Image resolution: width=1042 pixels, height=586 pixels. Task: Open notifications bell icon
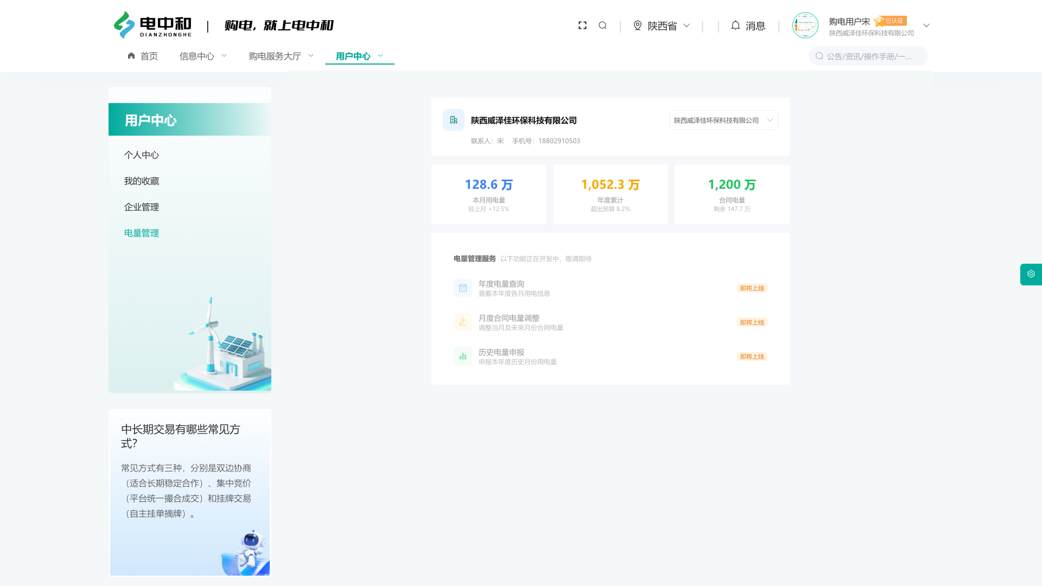tap(735, 26)
